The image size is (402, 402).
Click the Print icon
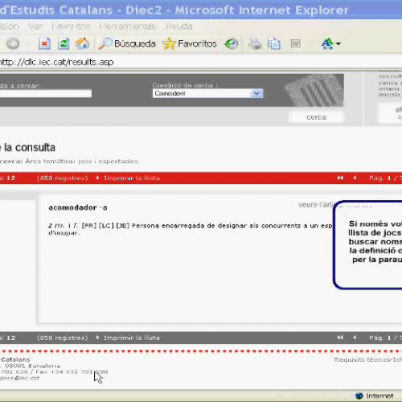[x=255, y=43]
